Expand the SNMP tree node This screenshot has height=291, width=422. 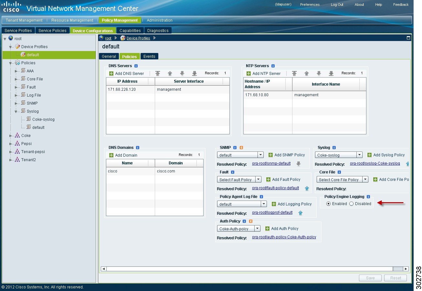point(16,103)
